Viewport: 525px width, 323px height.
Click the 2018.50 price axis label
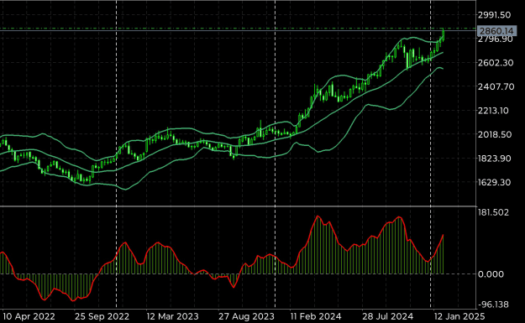(495, 134)
